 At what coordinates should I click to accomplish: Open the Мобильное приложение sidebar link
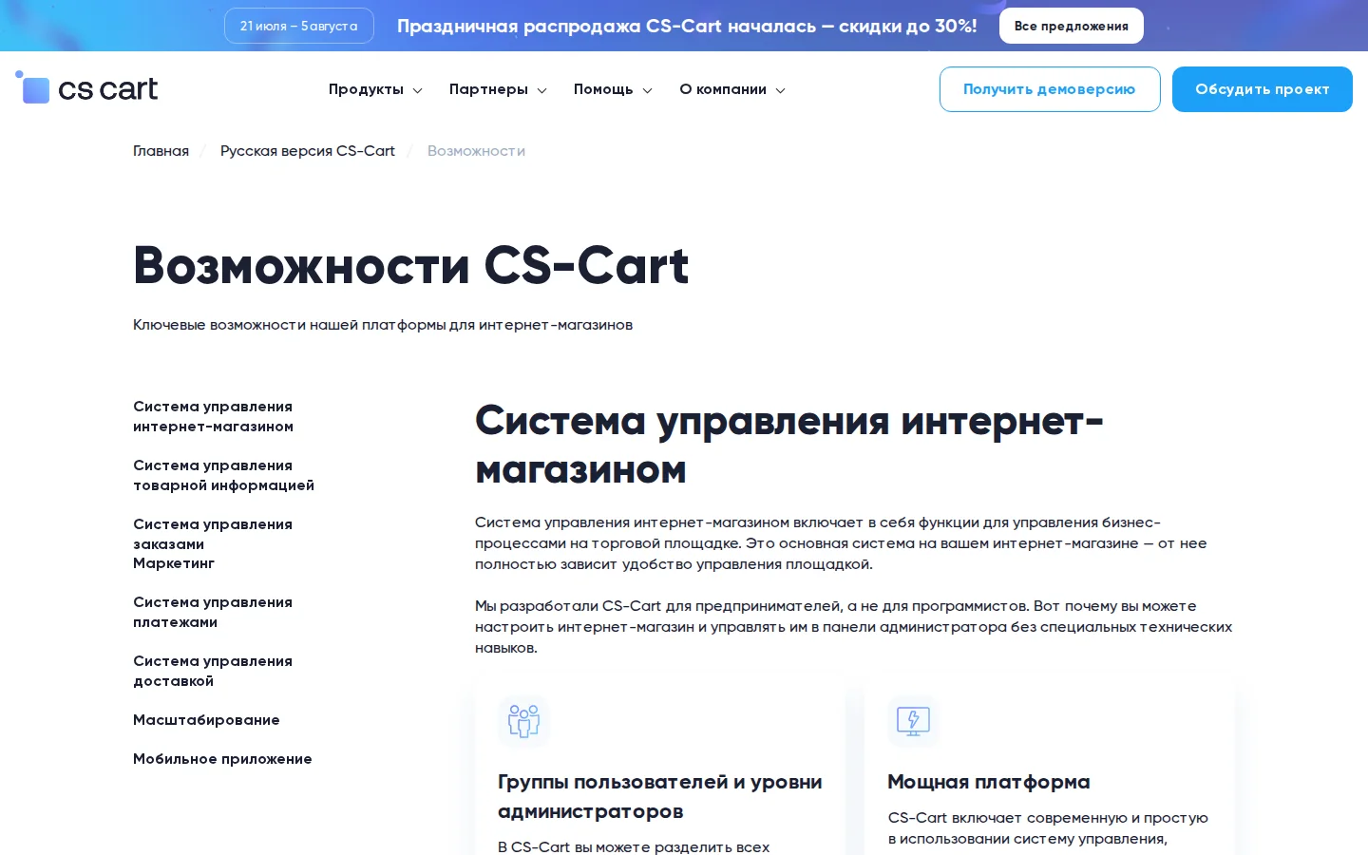[223, 759]
